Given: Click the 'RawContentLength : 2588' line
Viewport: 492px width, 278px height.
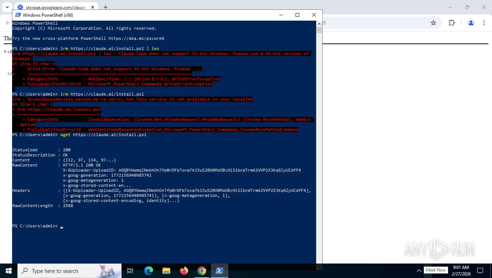Looking at the screenshot, I should tap(43, 206).
